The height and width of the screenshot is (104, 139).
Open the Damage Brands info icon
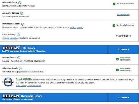(x=19, y=58)
